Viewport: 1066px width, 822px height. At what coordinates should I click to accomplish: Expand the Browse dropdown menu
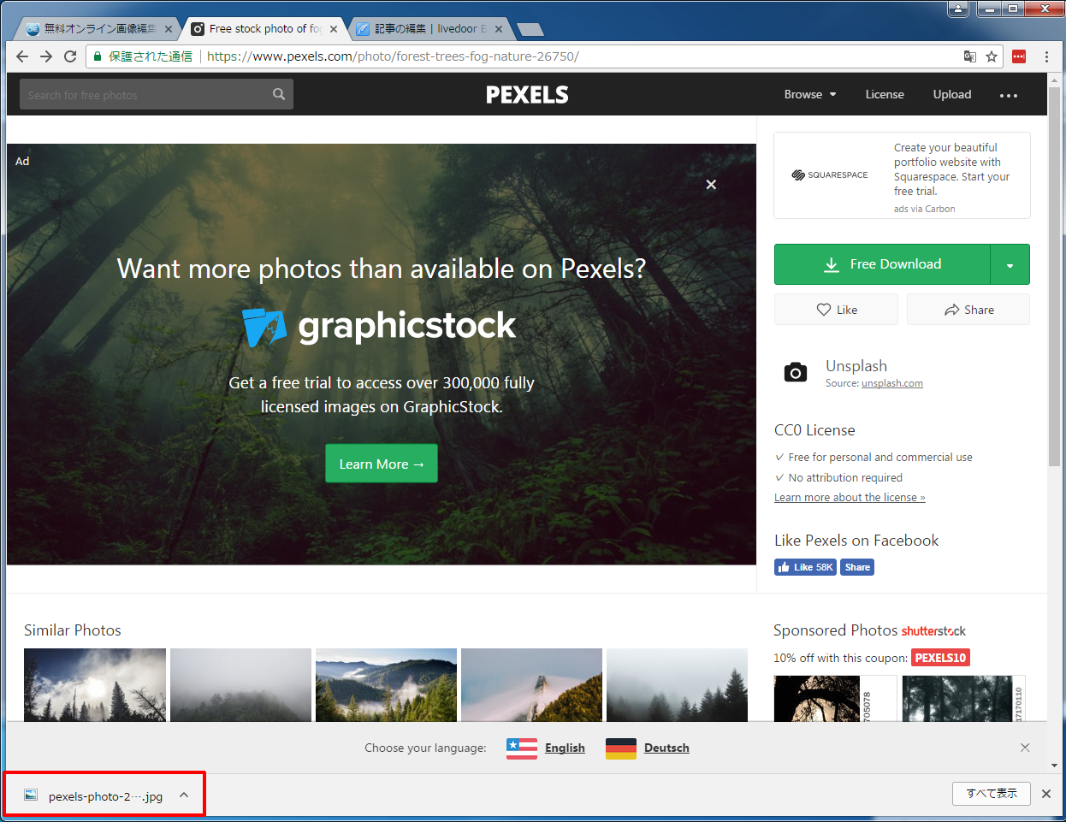point(810,94)
